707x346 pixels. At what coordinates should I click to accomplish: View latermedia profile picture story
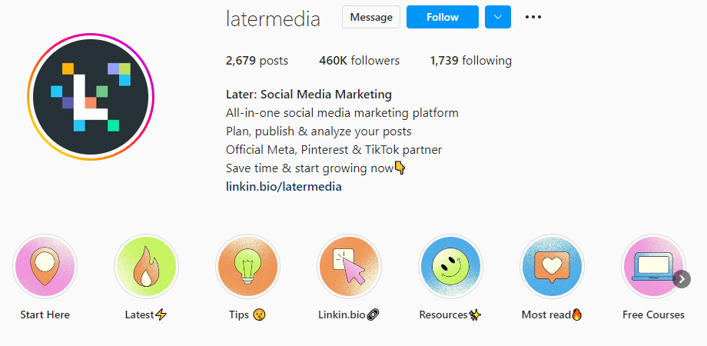(91, 97)
